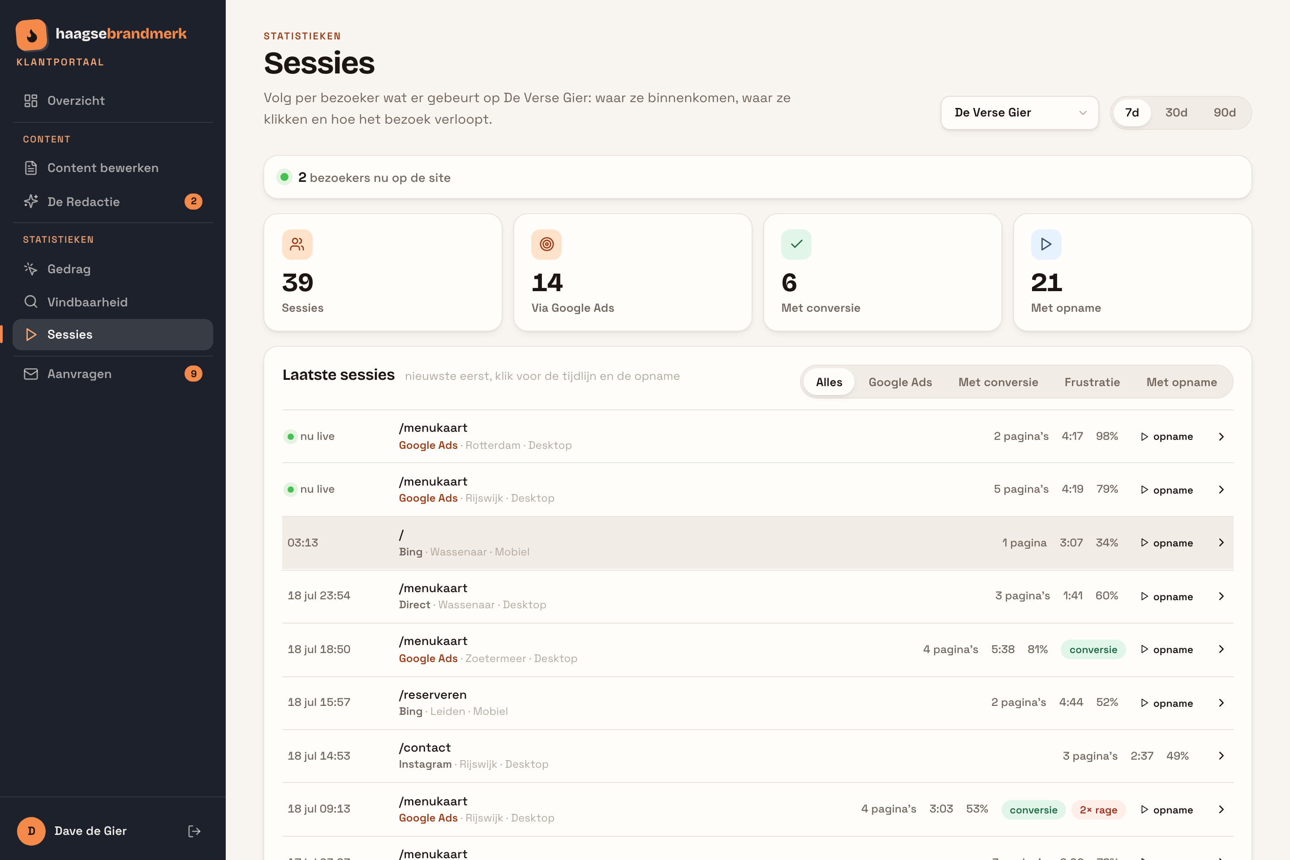Click the 39 Sessies stat value
The image size is (1290, 860).
click(x=298, y=283)
